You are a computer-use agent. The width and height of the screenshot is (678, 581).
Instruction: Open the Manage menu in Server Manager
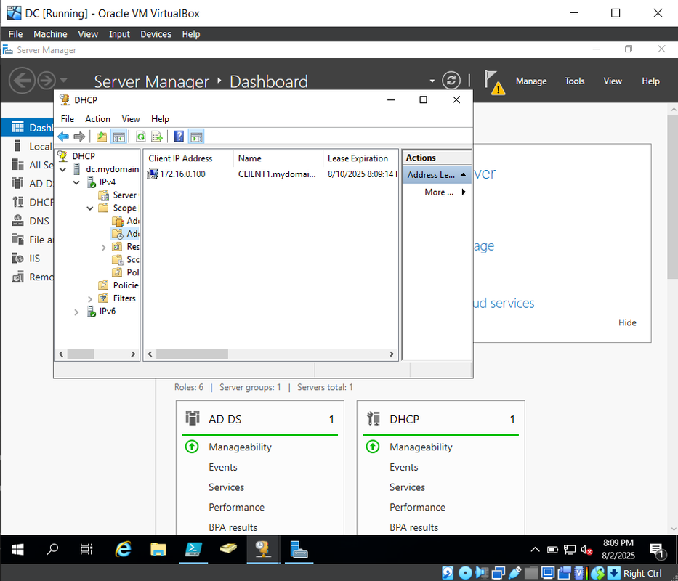[531, 81]
